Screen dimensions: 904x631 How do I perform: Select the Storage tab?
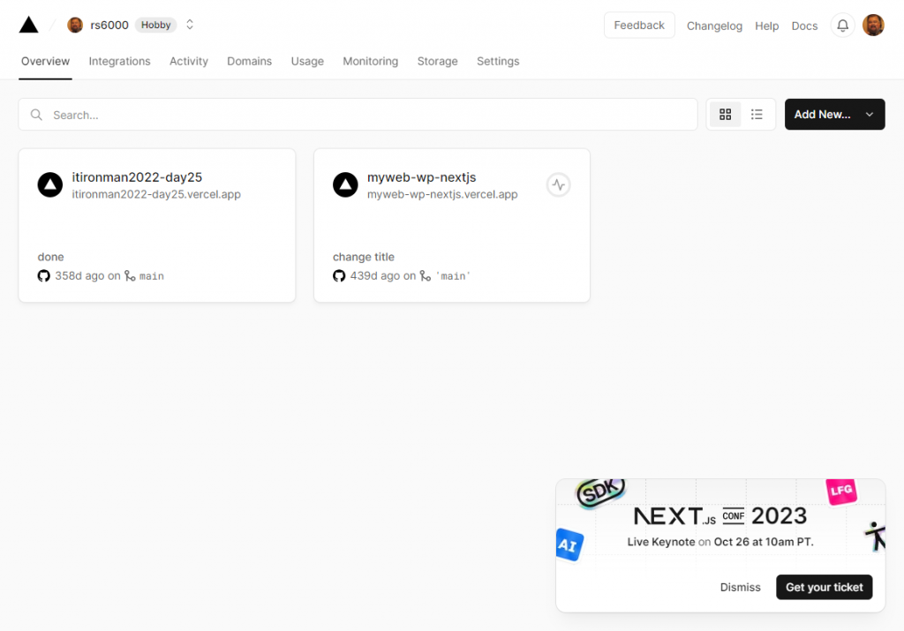coord(437,61)
